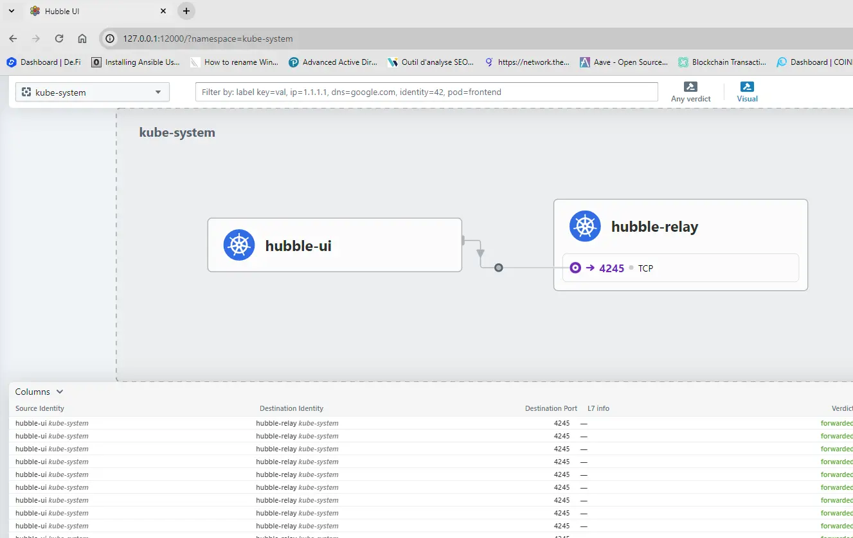Click the Destination Identity column header
This screenshot has width=853, height=538.
click(x=291, y=408)
